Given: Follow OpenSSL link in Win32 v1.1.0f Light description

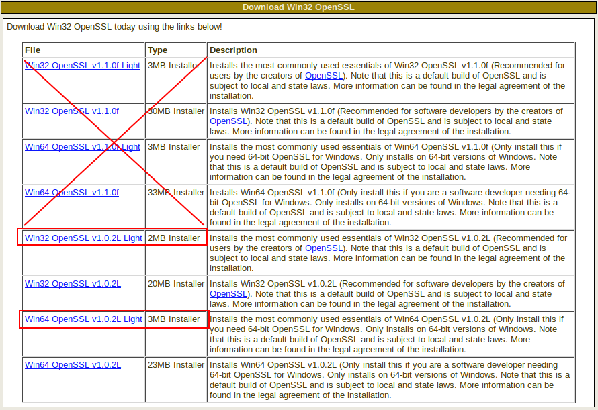Looking at the screenshot, I should tap(323, 75).
